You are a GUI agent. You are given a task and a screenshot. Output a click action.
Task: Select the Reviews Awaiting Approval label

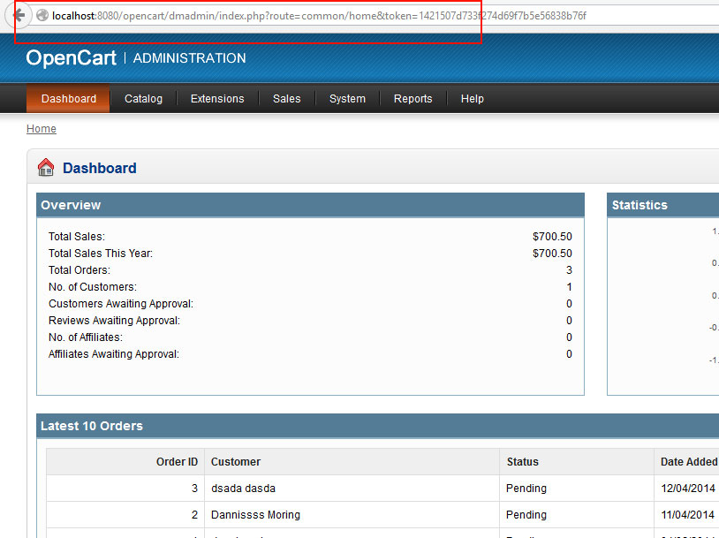[114, 321]
